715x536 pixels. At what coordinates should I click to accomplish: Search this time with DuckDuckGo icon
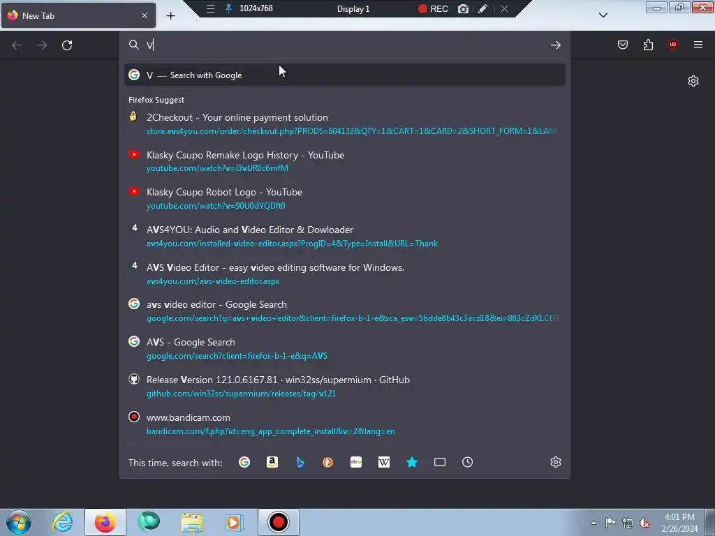(328, 462)
